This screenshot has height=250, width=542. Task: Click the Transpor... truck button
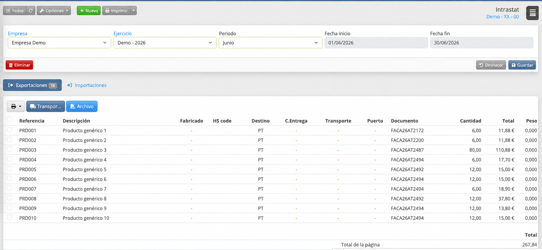point(46,106)
